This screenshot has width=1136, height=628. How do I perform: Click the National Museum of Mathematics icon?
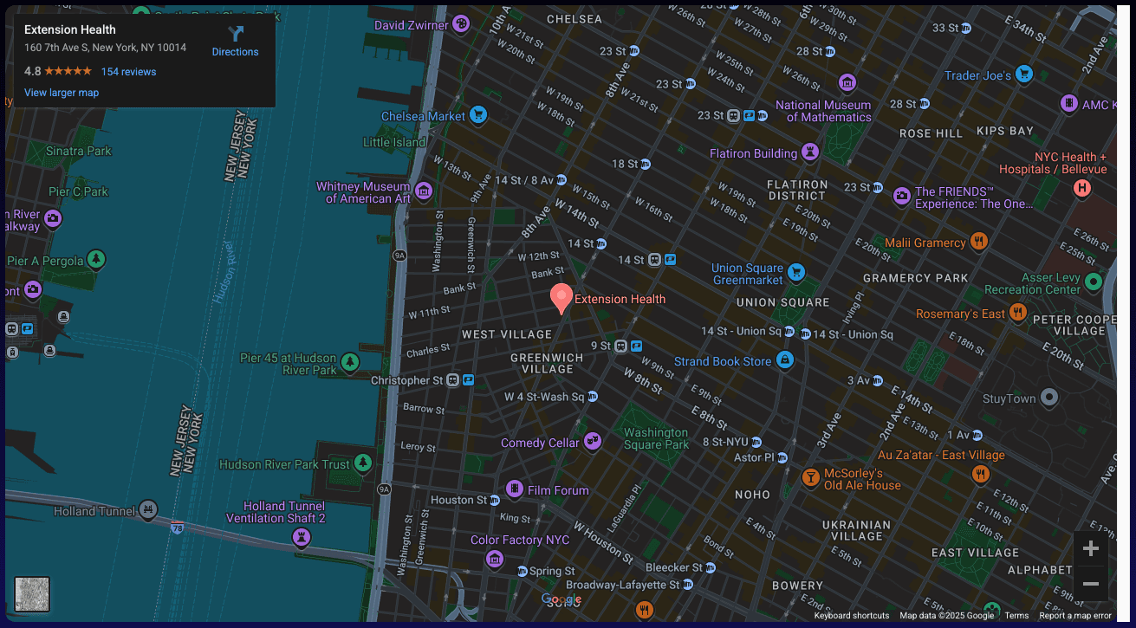point(847,83)
